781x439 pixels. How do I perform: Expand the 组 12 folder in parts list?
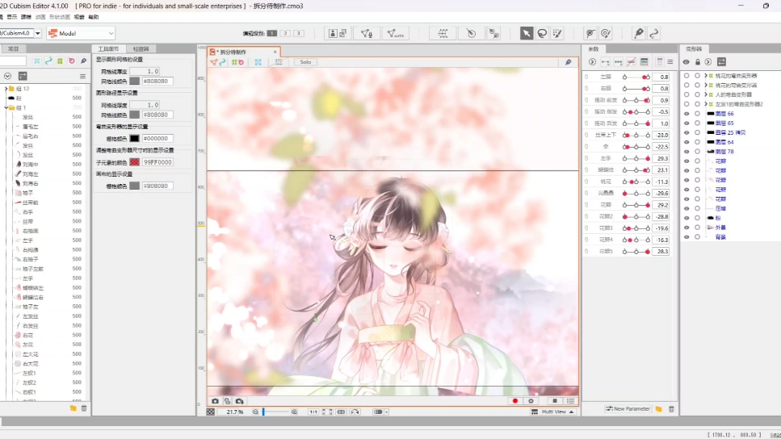[x=6, y=89]
